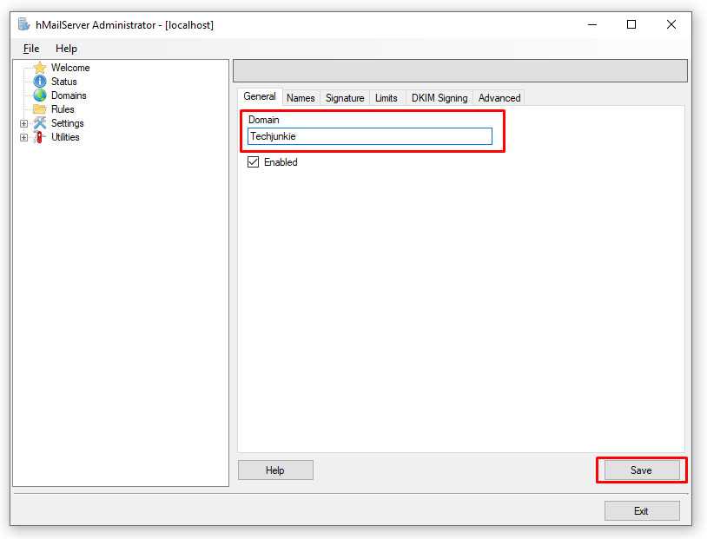This screenshot has height=539, width=707.
Task: Click the Rules folder icon
Action: 40,109
